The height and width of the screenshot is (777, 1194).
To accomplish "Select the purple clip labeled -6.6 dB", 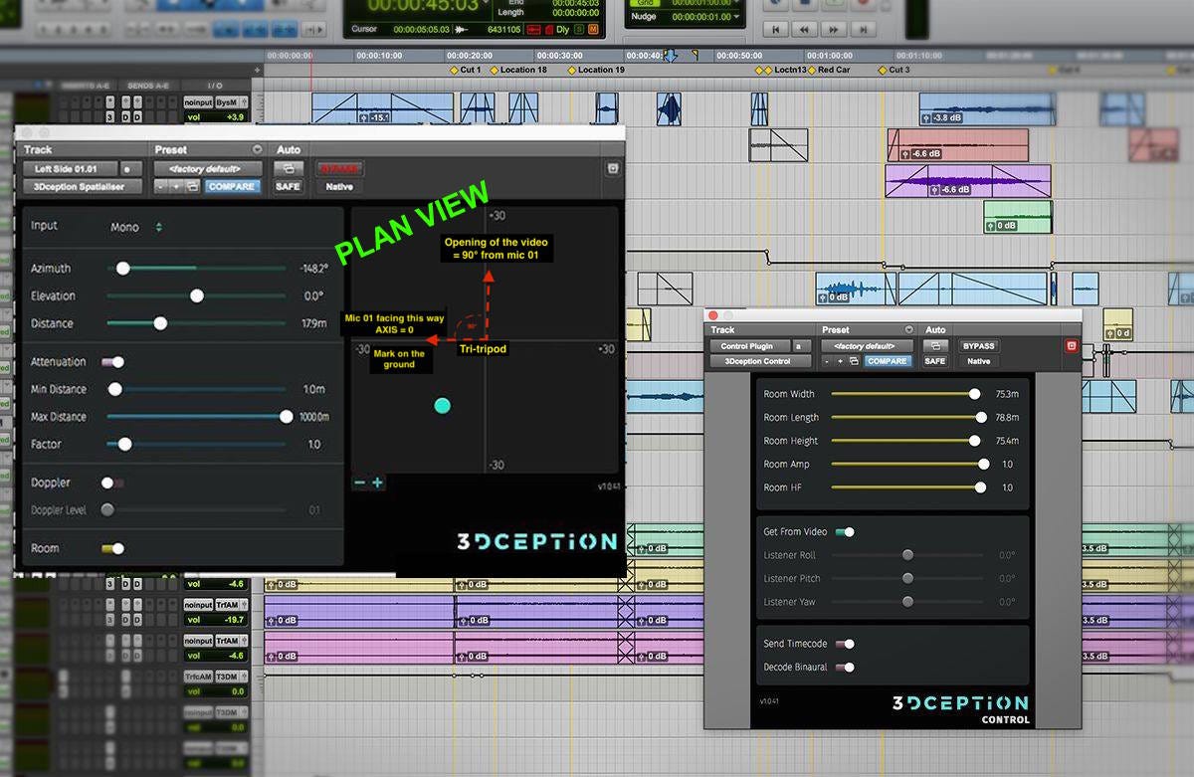I will (968, 181).
